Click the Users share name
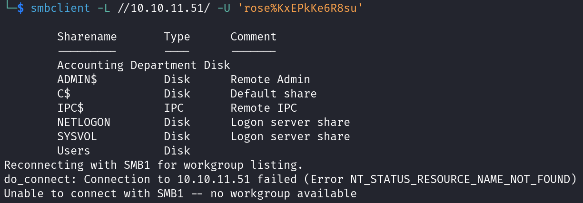 point(74,151)
